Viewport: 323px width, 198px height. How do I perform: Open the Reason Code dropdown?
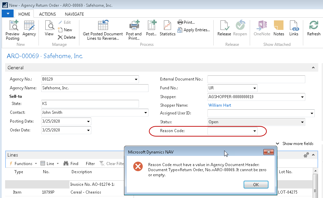[254, 131]
